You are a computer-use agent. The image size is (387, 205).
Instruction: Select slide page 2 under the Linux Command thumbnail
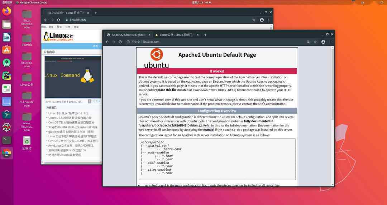pyautogui.click(x=93, y=101)
